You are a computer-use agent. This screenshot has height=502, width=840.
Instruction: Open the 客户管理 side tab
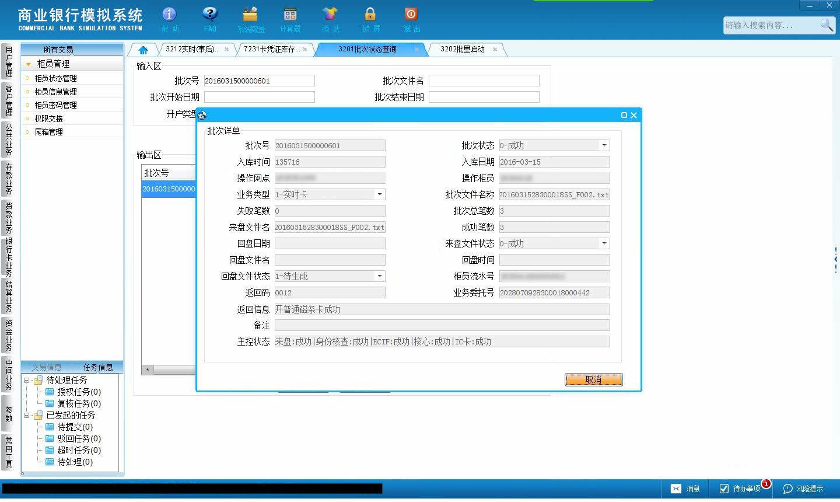(9, 100)
